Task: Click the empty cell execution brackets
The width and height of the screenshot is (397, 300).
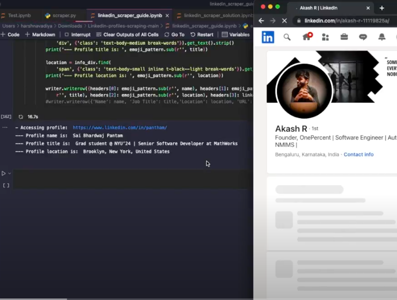Action: tap(6, 185)
